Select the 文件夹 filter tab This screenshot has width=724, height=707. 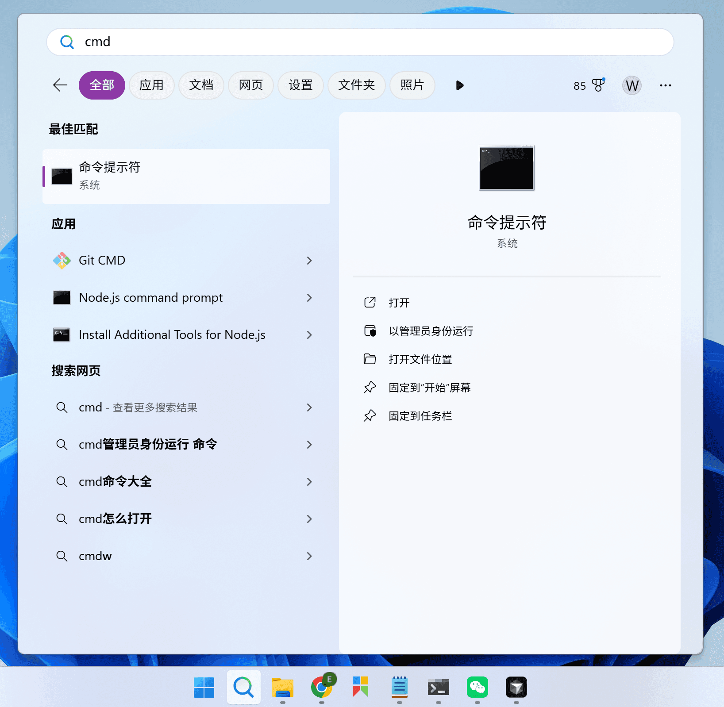356,85
